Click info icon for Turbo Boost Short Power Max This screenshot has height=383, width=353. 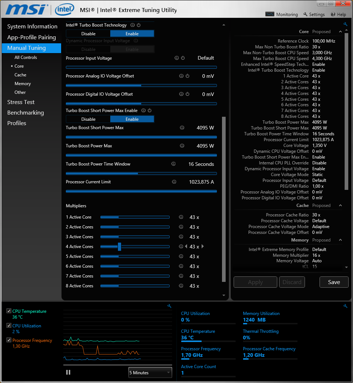pos(182,128)
